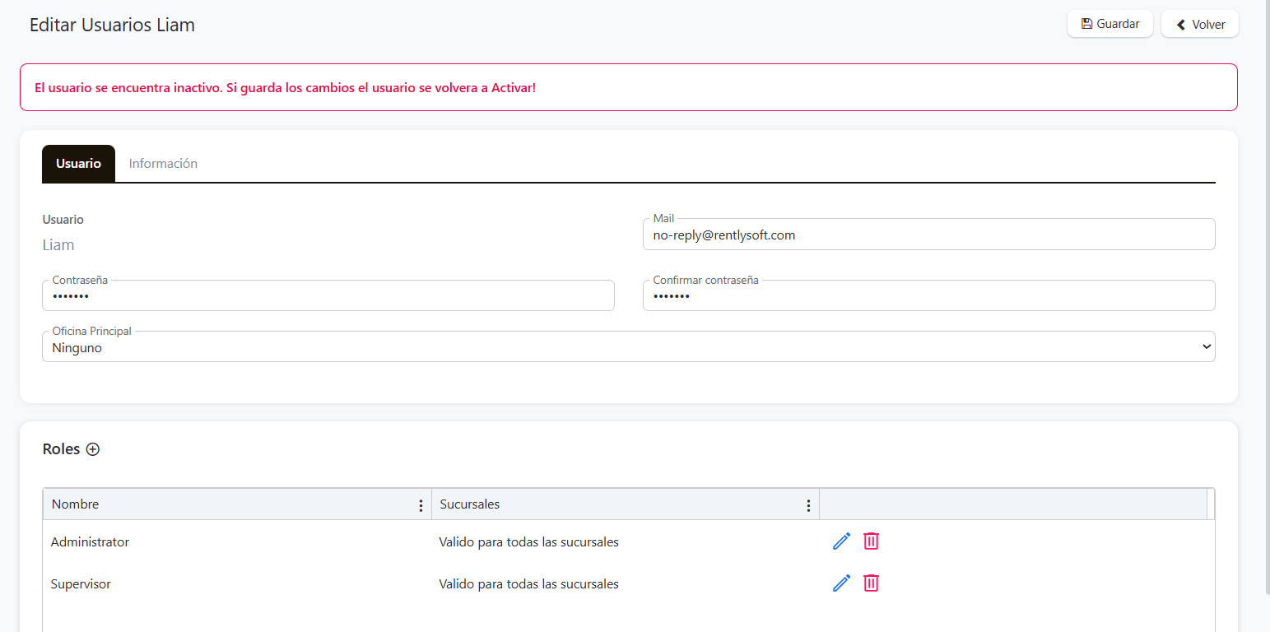This screenshot has height=632, width=1270.
Task: Click the Guardar button
Action: coord(1110,24)
